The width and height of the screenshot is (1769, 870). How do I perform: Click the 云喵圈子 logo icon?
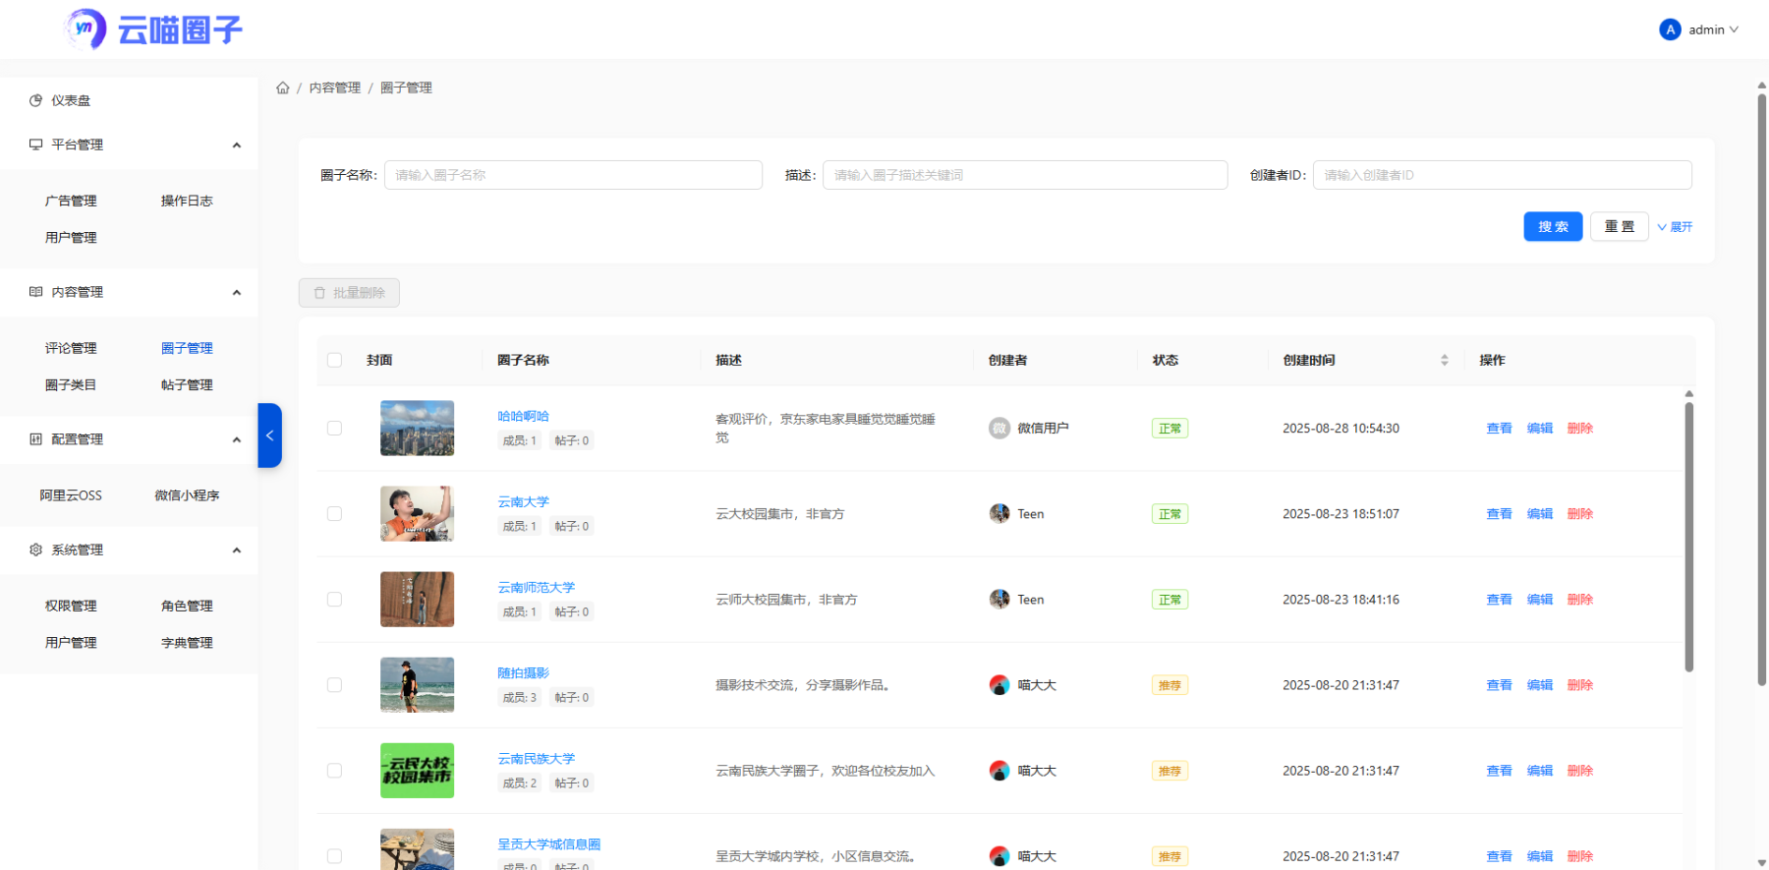tap(86, 29)
